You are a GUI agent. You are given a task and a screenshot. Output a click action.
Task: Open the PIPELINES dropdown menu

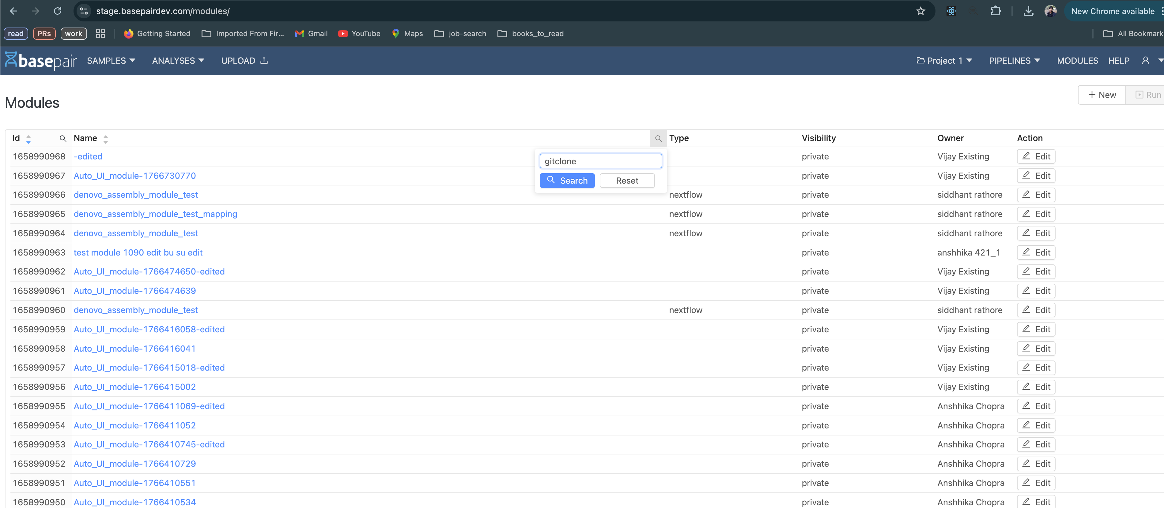[1014, 61]
